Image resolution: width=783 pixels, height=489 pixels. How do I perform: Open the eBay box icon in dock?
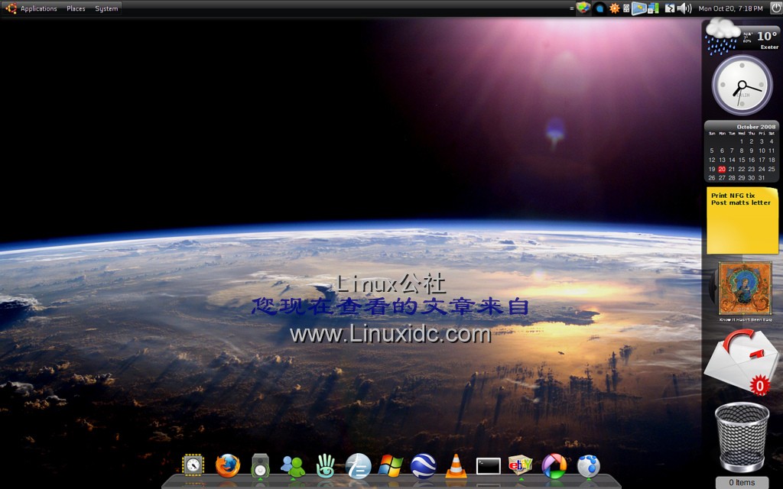[520, 465]
